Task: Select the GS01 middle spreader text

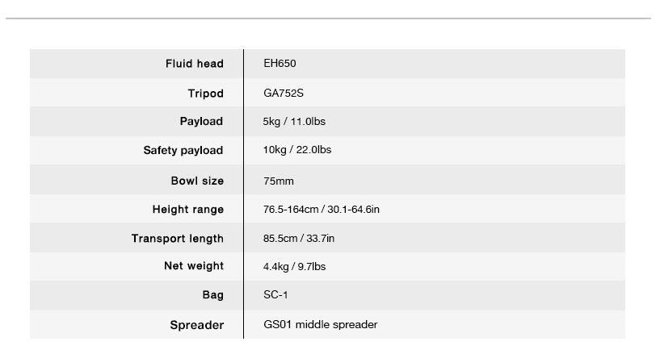Action: [321, 325]
